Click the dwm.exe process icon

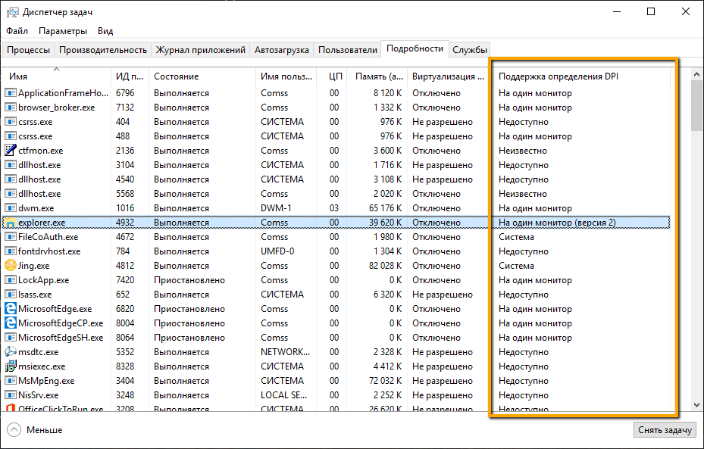[11, 208]
